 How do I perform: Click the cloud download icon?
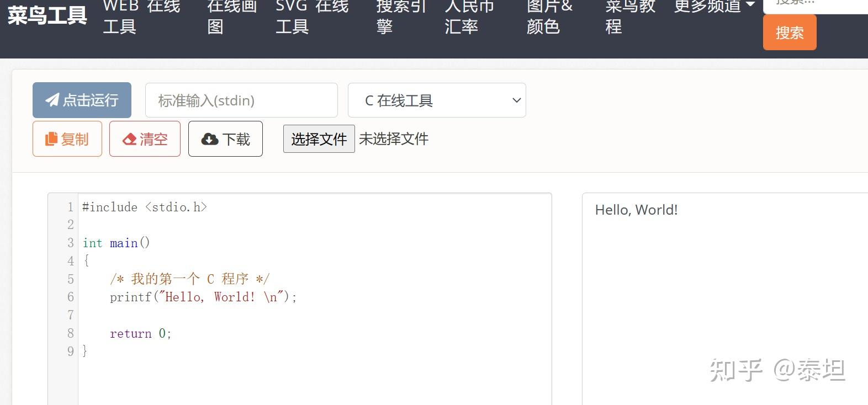click(x=210, y=139)
